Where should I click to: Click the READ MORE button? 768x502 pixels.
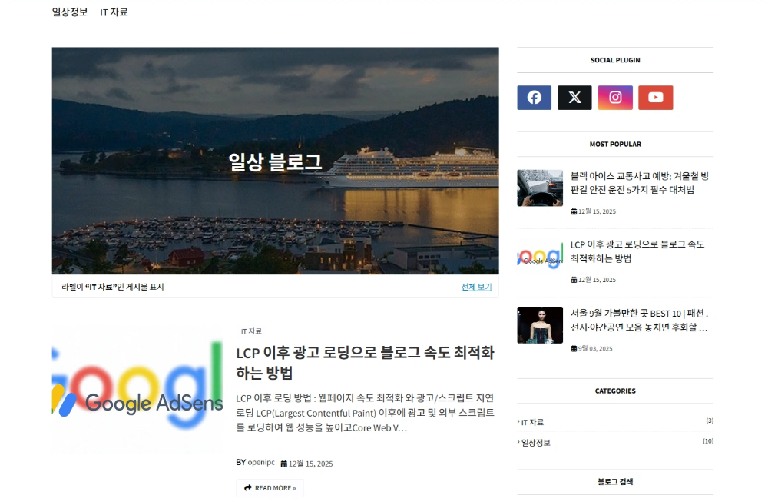[x=270, y=487]
